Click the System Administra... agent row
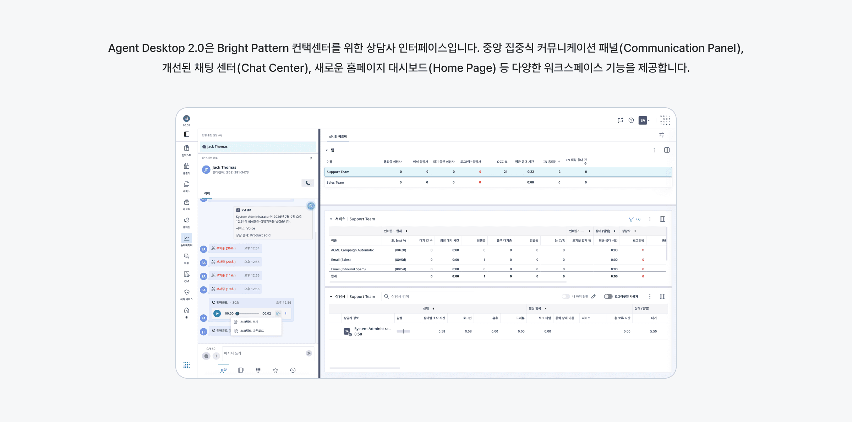The height and width of the screenshot is (422, 852). pyautogui.click(x=498, y=331)
